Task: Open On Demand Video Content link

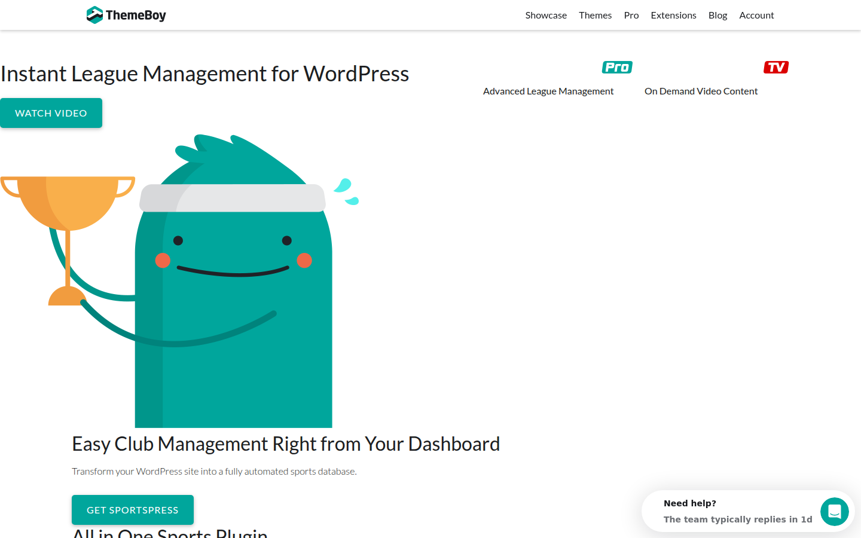Action: tap(701, 91)
